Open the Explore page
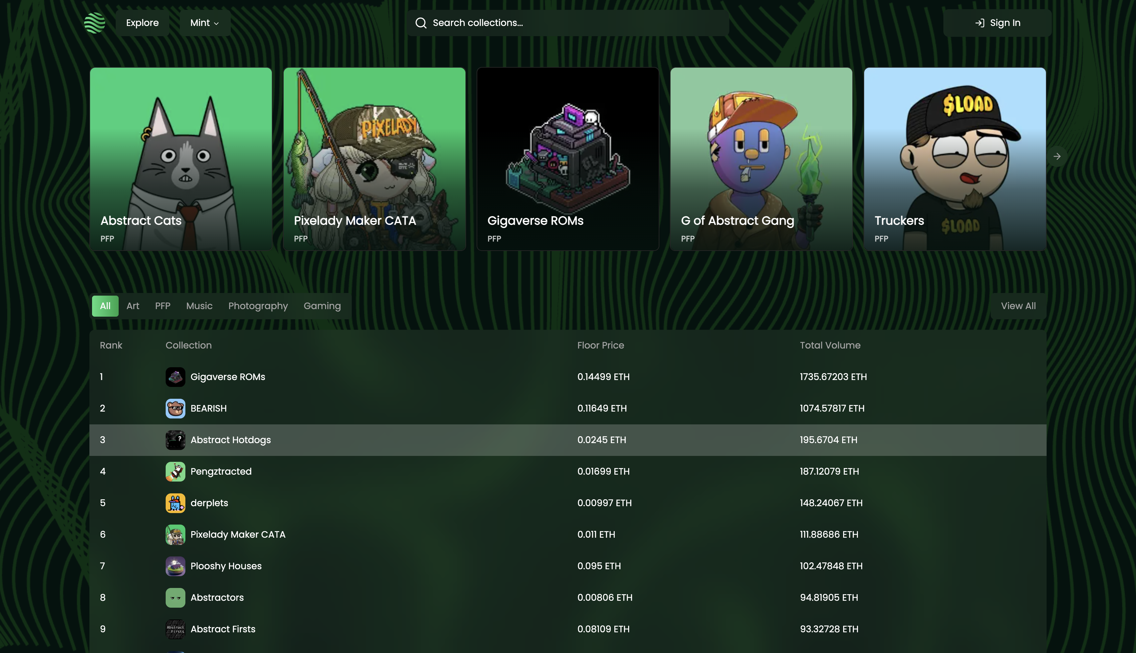The image size is (1136, 653). (142, 23)
